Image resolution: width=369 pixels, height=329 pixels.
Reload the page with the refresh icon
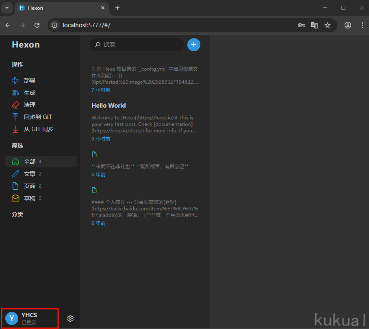pos(37,25)
